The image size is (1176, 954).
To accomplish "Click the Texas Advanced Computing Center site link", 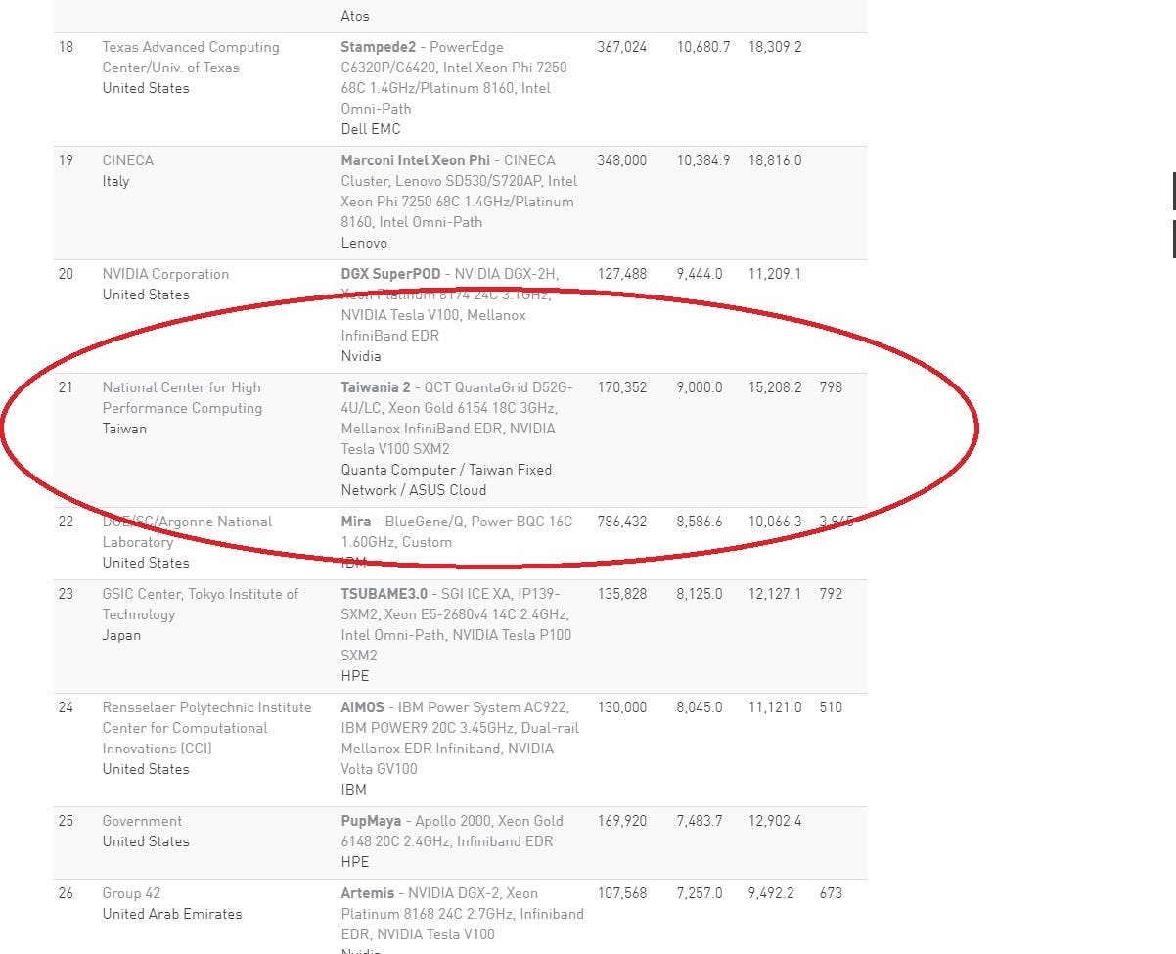I will click(x=191, y=57).
